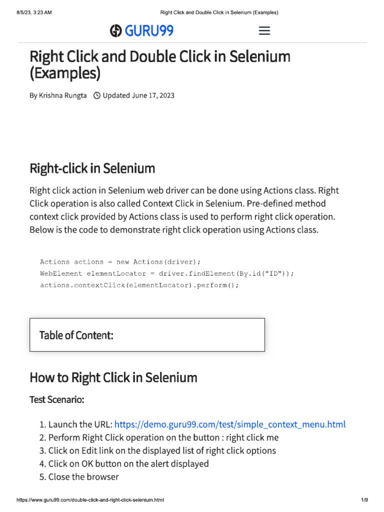Click "How to Right Click in Selenium" heading
The height and width of the screenshot is (512, 384).
113,377
